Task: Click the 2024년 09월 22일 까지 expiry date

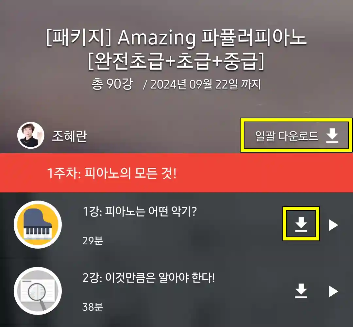Action: click(206, 84)
